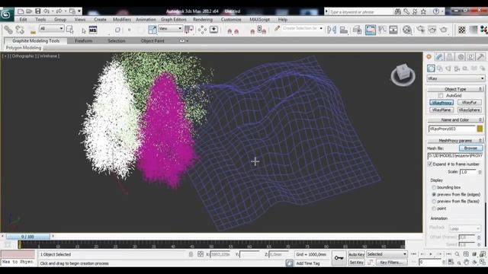Open the VRay geometry type dropdown
The width and height of the screenshot is (488, 274).
(x=456, y=78)
